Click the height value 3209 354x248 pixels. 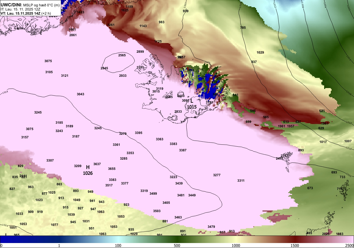pyautogui.click(x=78, y=166)
